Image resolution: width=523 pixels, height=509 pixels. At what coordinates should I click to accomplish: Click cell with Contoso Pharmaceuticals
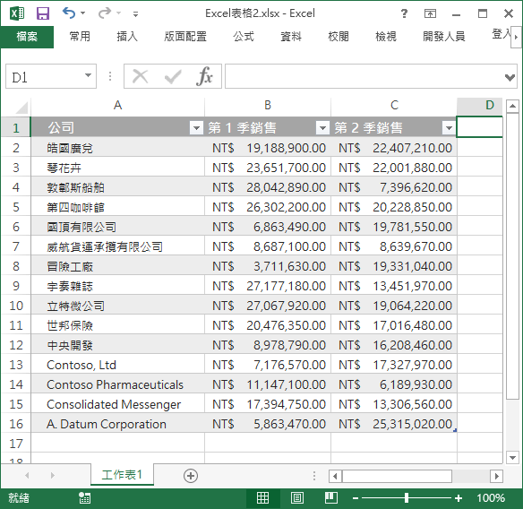(117, 384)
